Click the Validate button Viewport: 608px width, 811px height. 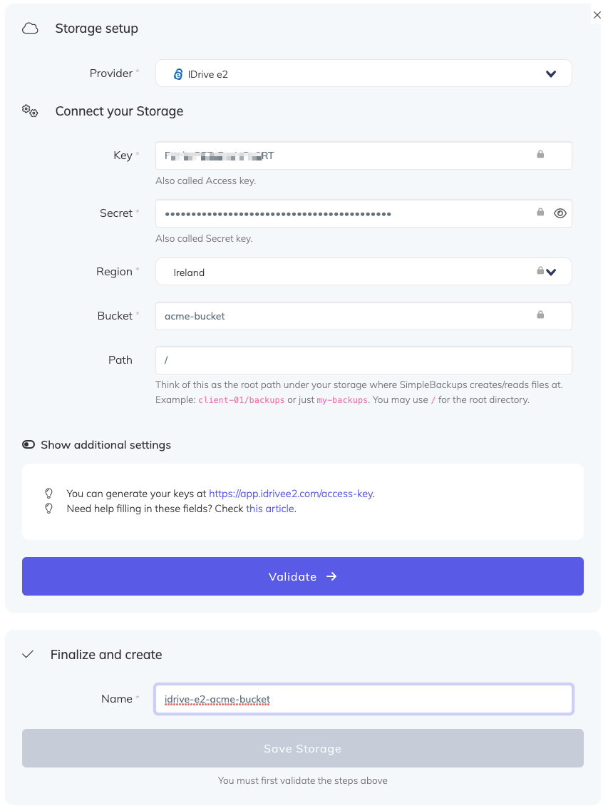click(x=303, y=576)
